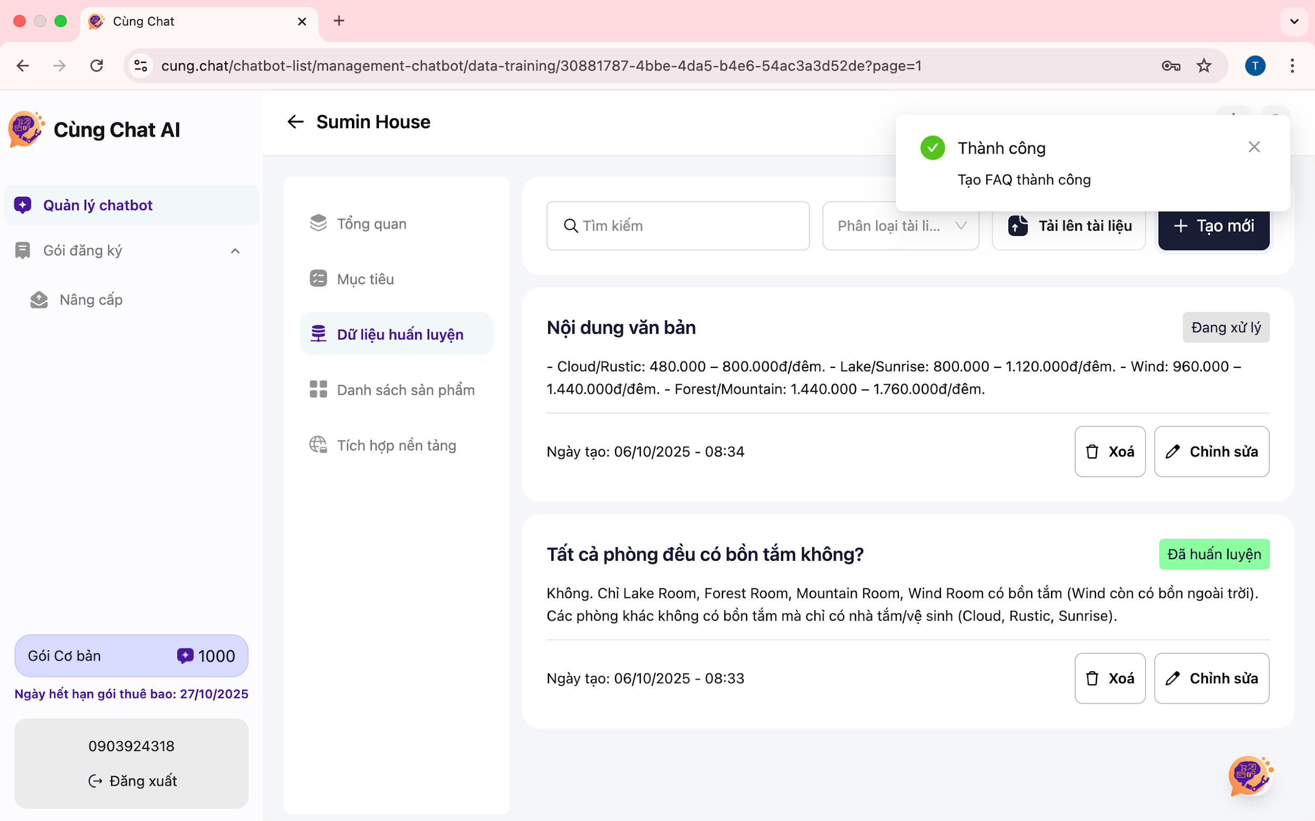This screenshot has height=821, width=1315.
Task: Open the Danh sách sản phẩm menu
Action: pyautogui.click(x=405, y=390)
